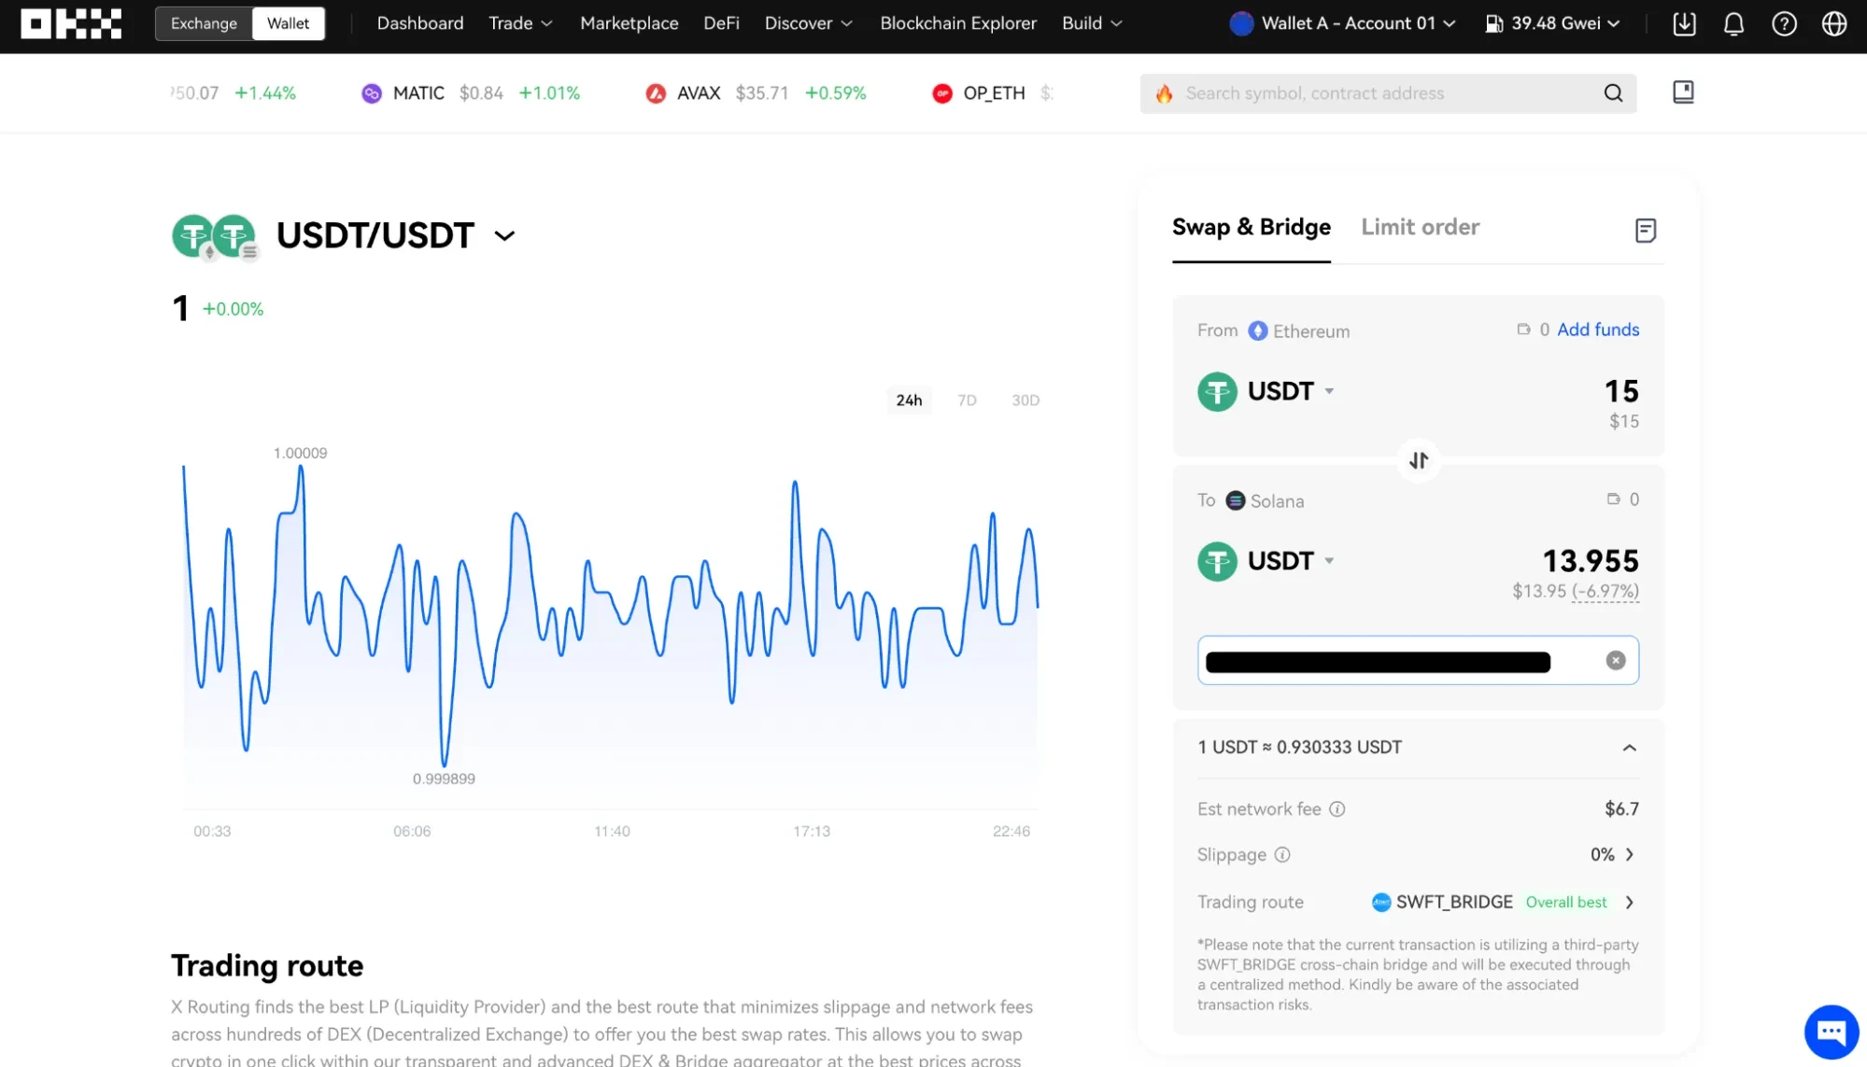Click the gas pump Gwei icon
1867x1067 pixels.
[x=1493, y=23]
